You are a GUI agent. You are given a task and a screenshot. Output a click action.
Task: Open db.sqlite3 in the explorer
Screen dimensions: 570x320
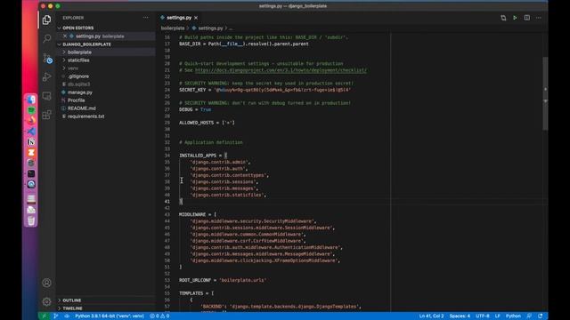coord(78,84)
